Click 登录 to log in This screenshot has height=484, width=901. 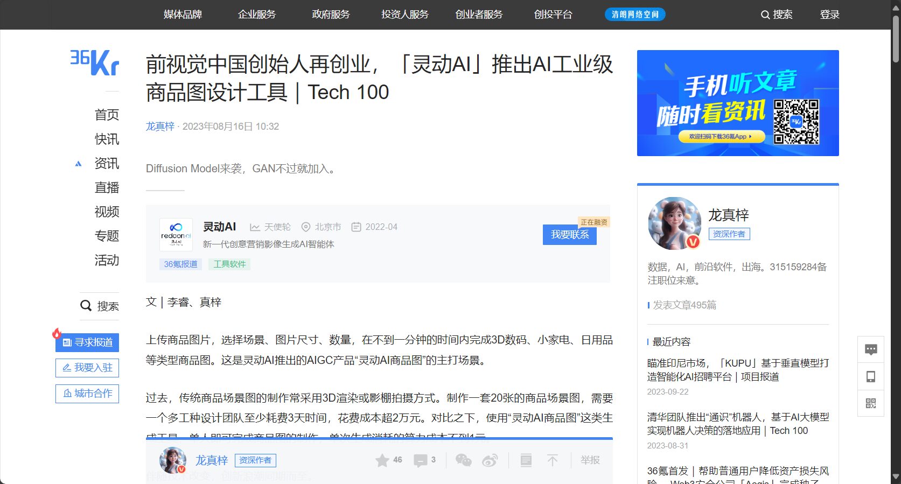click(x=830, y=15)
